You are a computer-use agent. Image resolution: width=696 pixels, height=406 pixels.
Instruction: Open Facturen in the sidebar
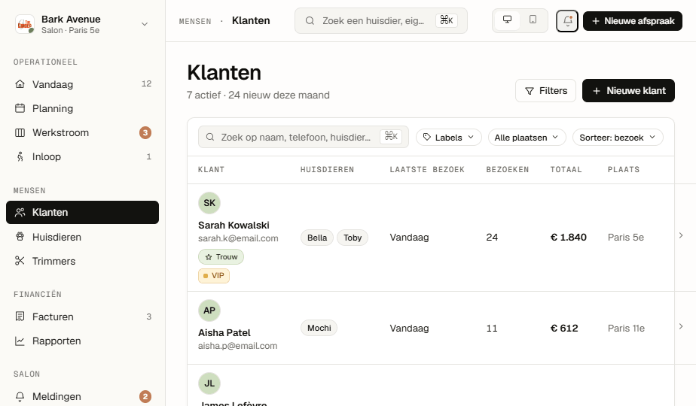[x=83, y=317]
